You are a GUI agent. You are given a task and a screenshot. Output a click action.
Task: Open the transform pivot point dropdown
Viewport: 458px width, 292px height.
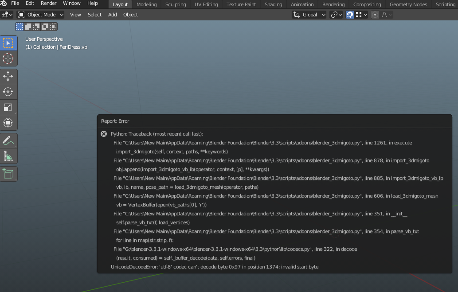point(337,15)
